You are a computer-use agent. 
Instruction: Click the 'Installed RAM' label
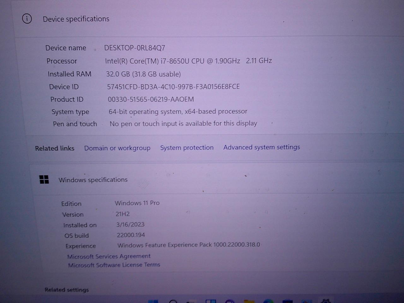pos(69,74)
